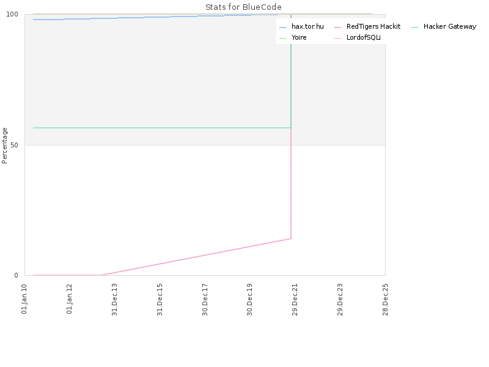Click the light pink LordofSQLi swatch
Screen dimensions: 489x367
point(337,39)
